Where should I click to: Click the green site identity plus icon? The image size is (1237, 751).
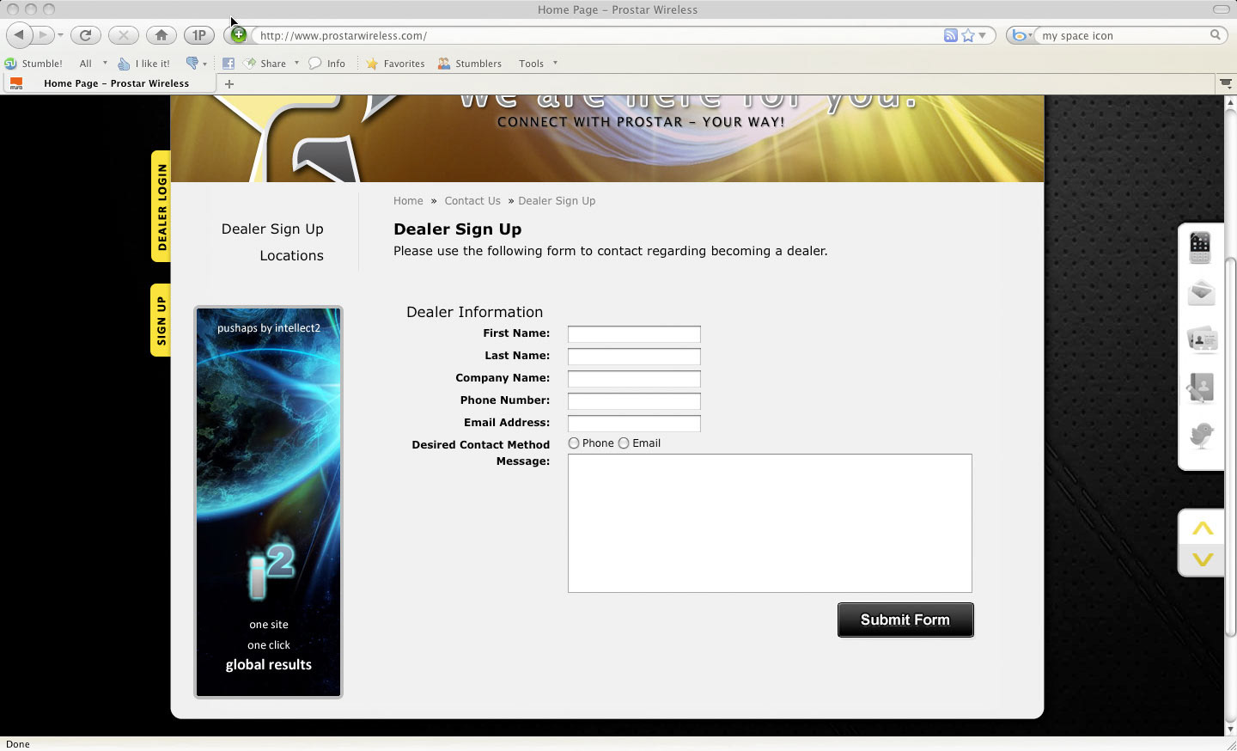(x=239, y=35)
